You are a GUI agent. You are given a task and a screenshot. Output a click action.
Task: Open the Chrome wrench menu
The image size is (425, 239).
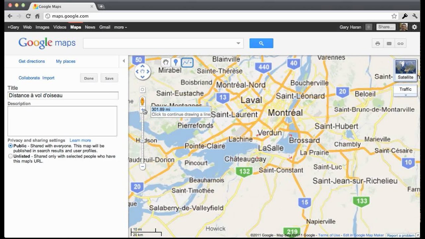pyautogui.click(x=415, y=16)
